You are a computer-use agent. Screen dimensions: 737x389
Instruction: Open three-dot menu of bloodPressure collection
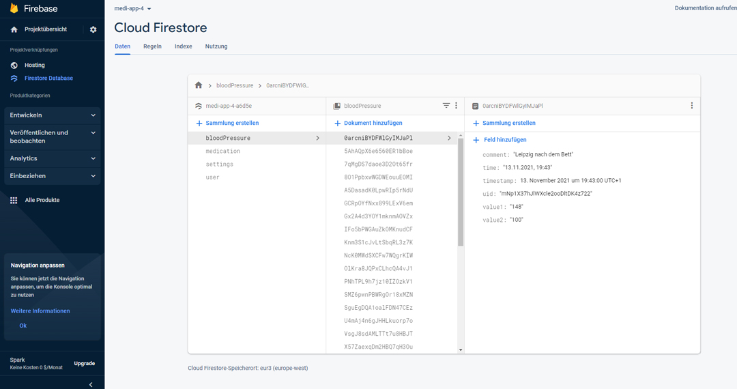(x=456, y=106)
